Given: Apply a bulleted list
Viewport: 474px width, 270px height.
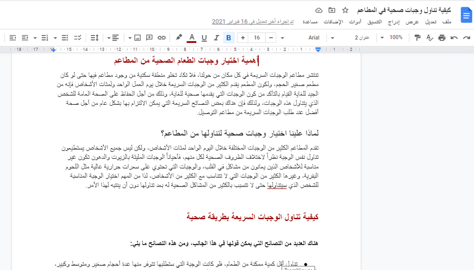Looking at the screenshot, I should coord(65,38).
